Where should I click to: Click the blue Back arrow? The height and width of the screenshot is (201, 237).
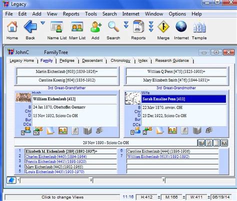point(30,27)
